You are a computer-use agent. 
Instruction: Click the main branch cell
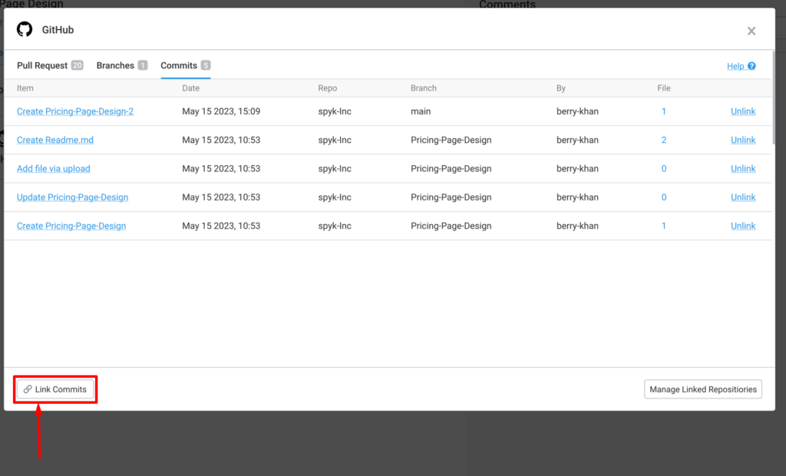[421, 111]
